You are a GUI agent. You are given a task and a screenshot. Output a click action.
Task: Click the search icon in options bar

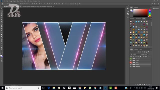pyautogui.click(x=152, y=4)
